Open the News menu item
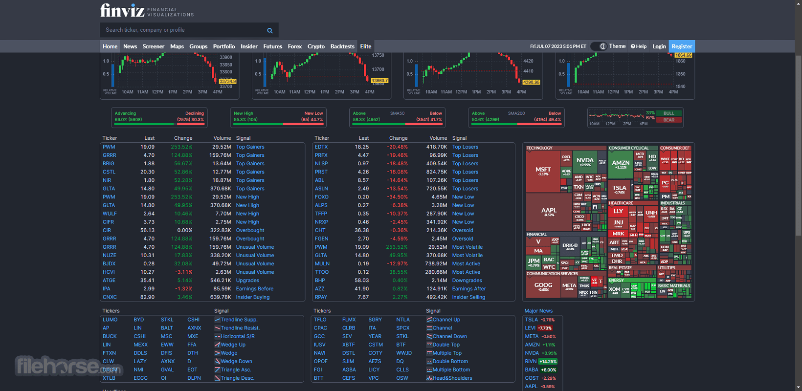 pyautogui.click(x=130, y=46)
